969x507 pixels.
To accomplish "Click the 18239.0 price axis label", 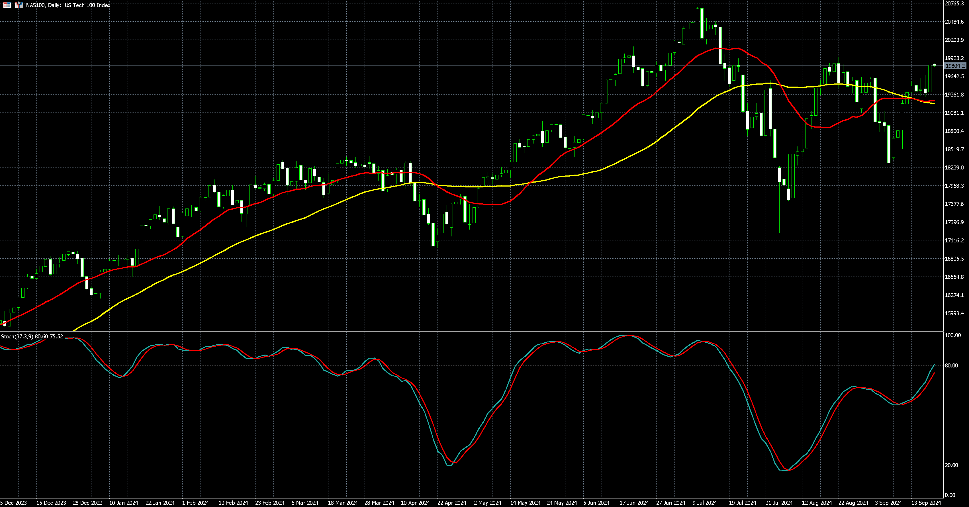I will (x=954, y=167).
